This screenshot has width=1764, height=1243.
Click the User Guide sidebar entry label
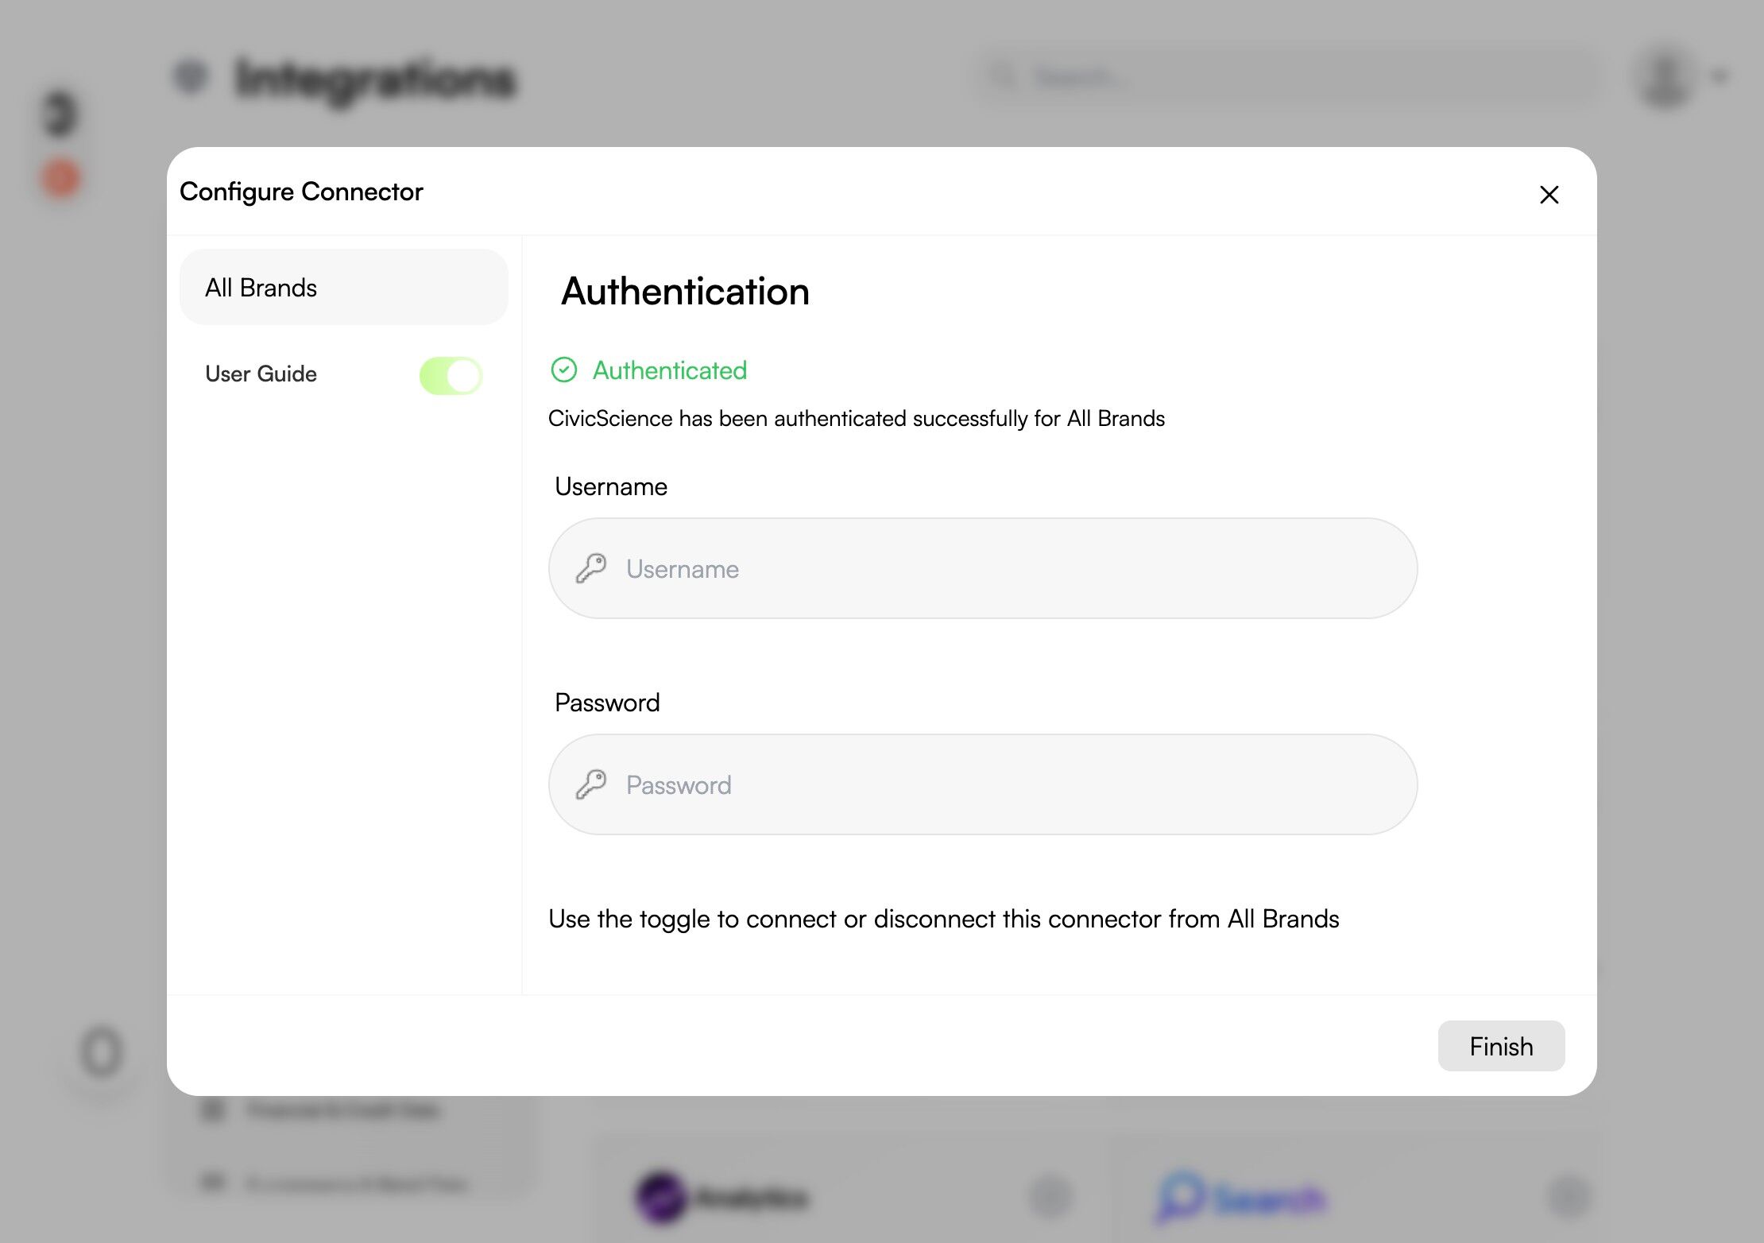tap(261, 374)
